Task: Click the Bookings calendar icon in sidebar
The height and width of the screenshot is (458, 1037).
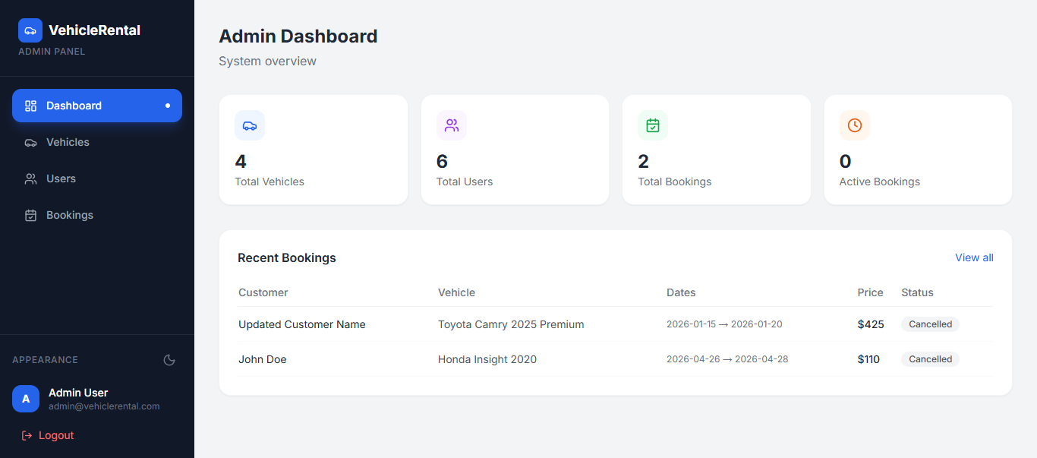Action: pyautogui.click(x=30, y=215)
